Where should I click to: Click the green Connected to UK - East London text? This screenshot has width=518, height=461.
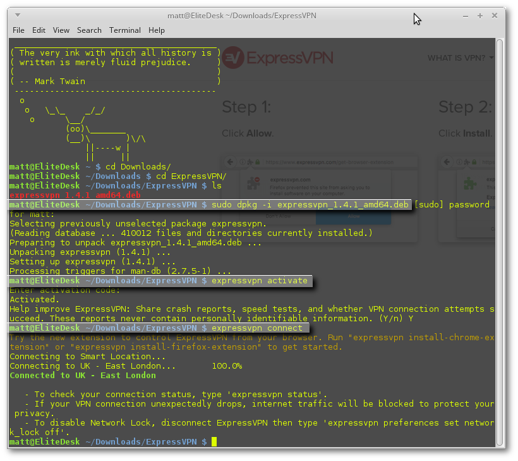coord(83,376)
